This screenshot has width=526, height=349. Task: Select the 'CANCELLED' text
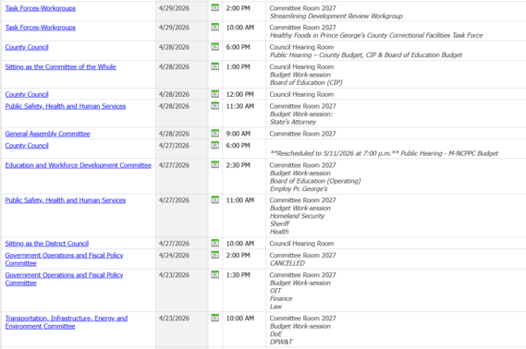point(287,263)
